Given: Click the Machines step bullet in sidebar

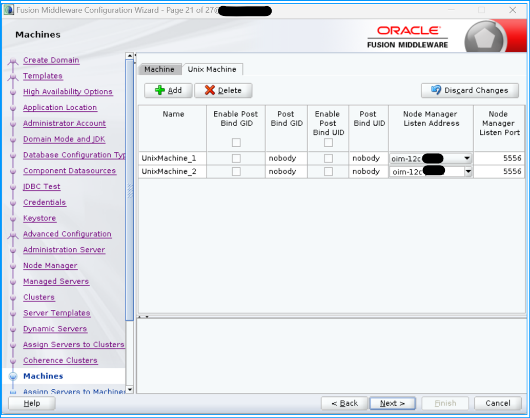Looking at the screenshot, I should click(13, 376).
